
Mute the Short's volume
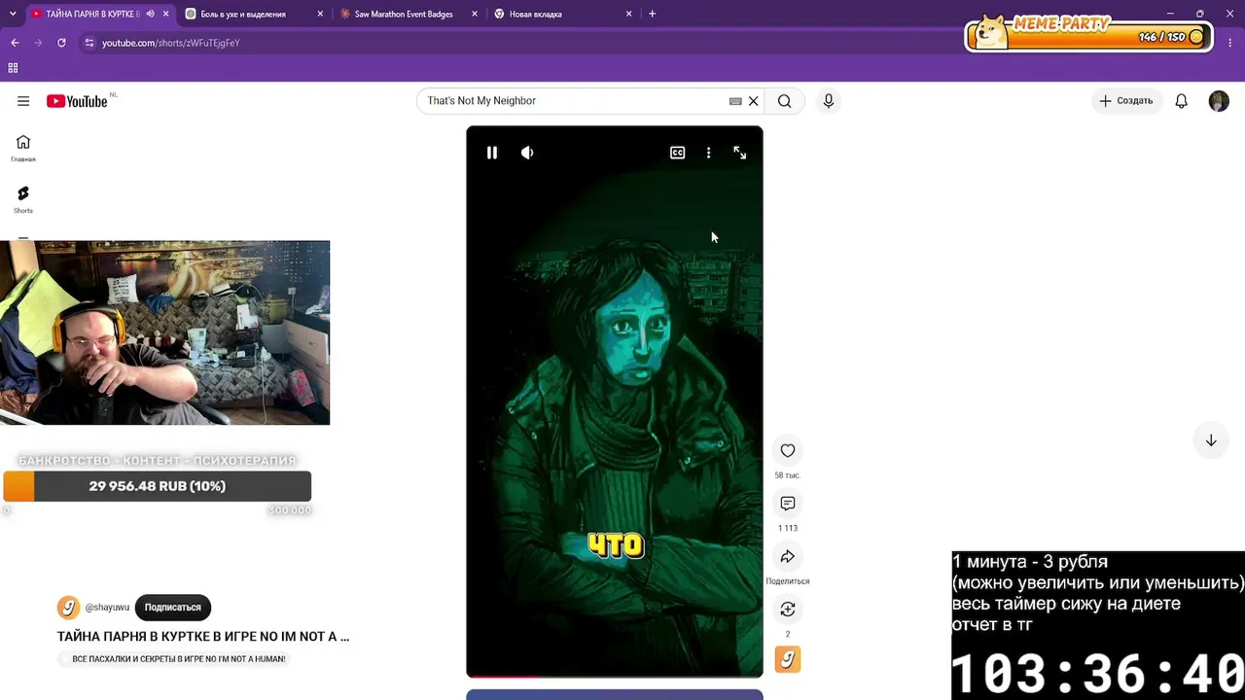tap(527, 153)
